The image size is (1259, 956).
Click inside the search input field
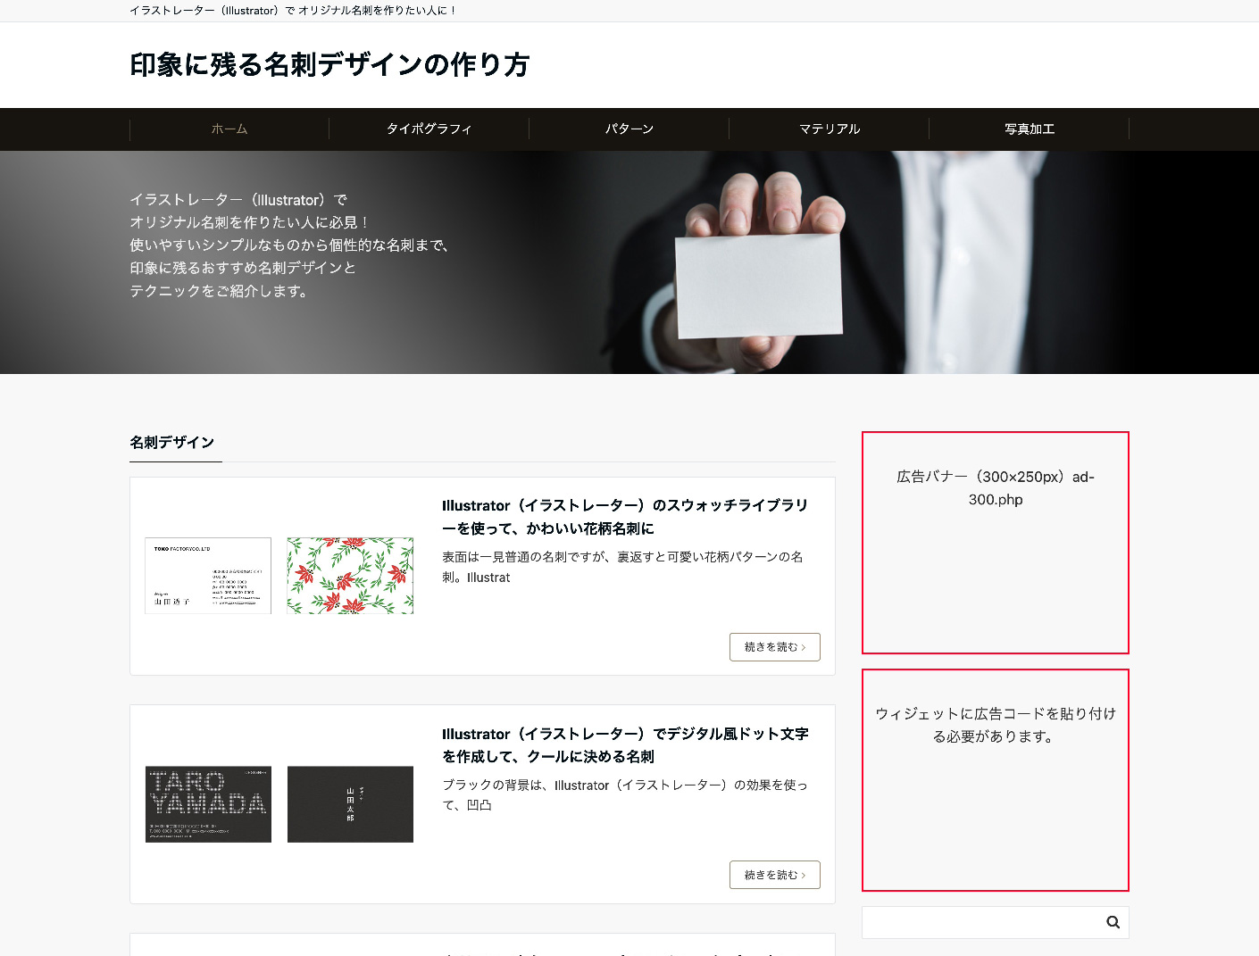[x=973, y=922]
